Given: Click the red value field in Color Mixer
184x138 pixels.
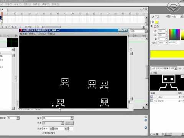Looking at the screenshot, I should (162, 31).
